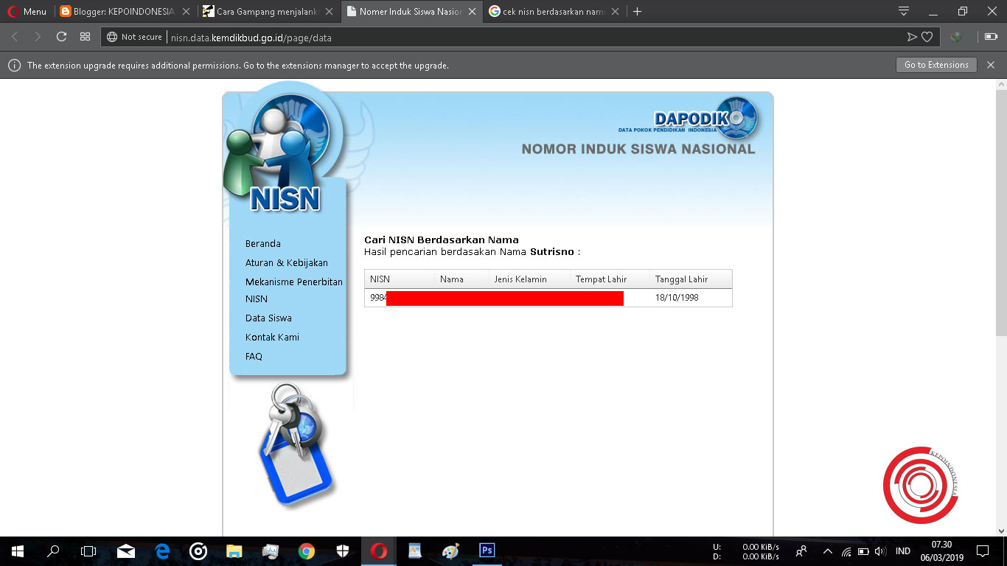The width and height of the screenshot is (1007, 566).
Task: Click the Go to Extensions button
Action: click(x=935, y=65)
